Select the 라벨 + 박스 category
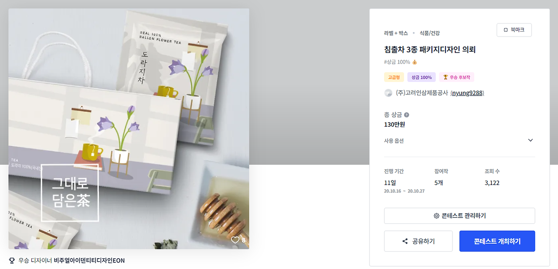The image size is (558, 269). click(396, 33)
